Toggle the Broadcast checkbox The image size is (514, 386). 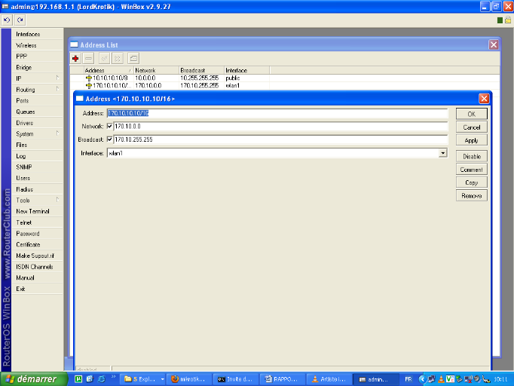pos(110,139)
